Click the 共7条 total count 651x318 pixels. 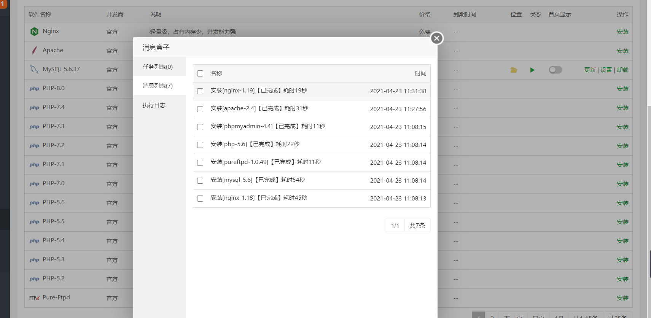pyautogui.click(x=417, y=226)
